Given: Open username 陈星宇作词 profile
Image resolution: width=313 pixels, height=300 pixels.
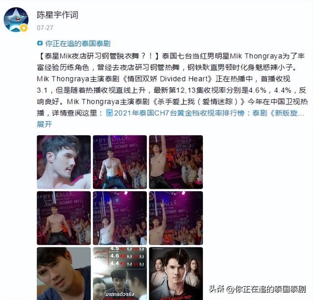Looking at the screenshot, I should coord(58,15).
